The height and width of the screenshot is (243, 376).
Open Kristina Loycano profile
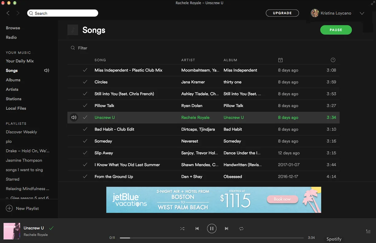click(331, 13)
